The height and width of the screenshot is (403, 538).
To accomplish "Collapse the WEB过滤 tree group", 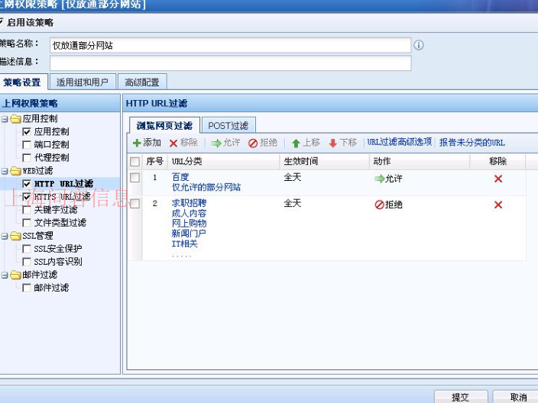I will [5, 171].
